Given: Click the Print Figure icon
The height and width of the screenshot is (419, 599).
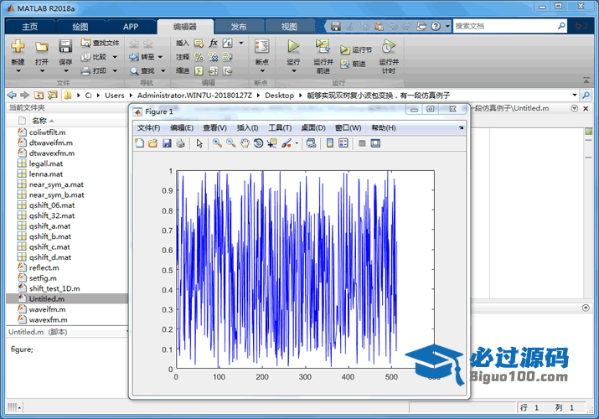Looking at the screenshot, I should pos(180,143).
